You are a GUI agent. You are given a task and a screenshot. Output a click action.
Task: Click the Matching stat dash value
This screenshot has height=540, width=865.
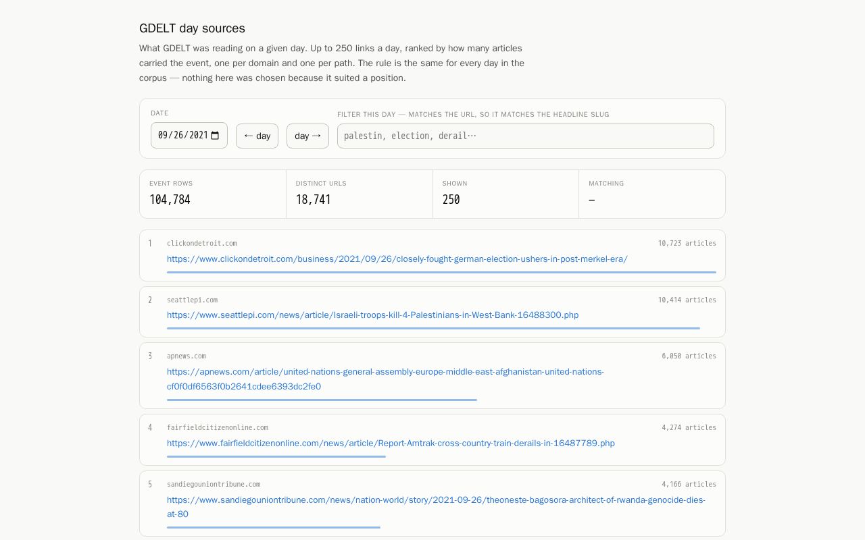click(592, 200)
